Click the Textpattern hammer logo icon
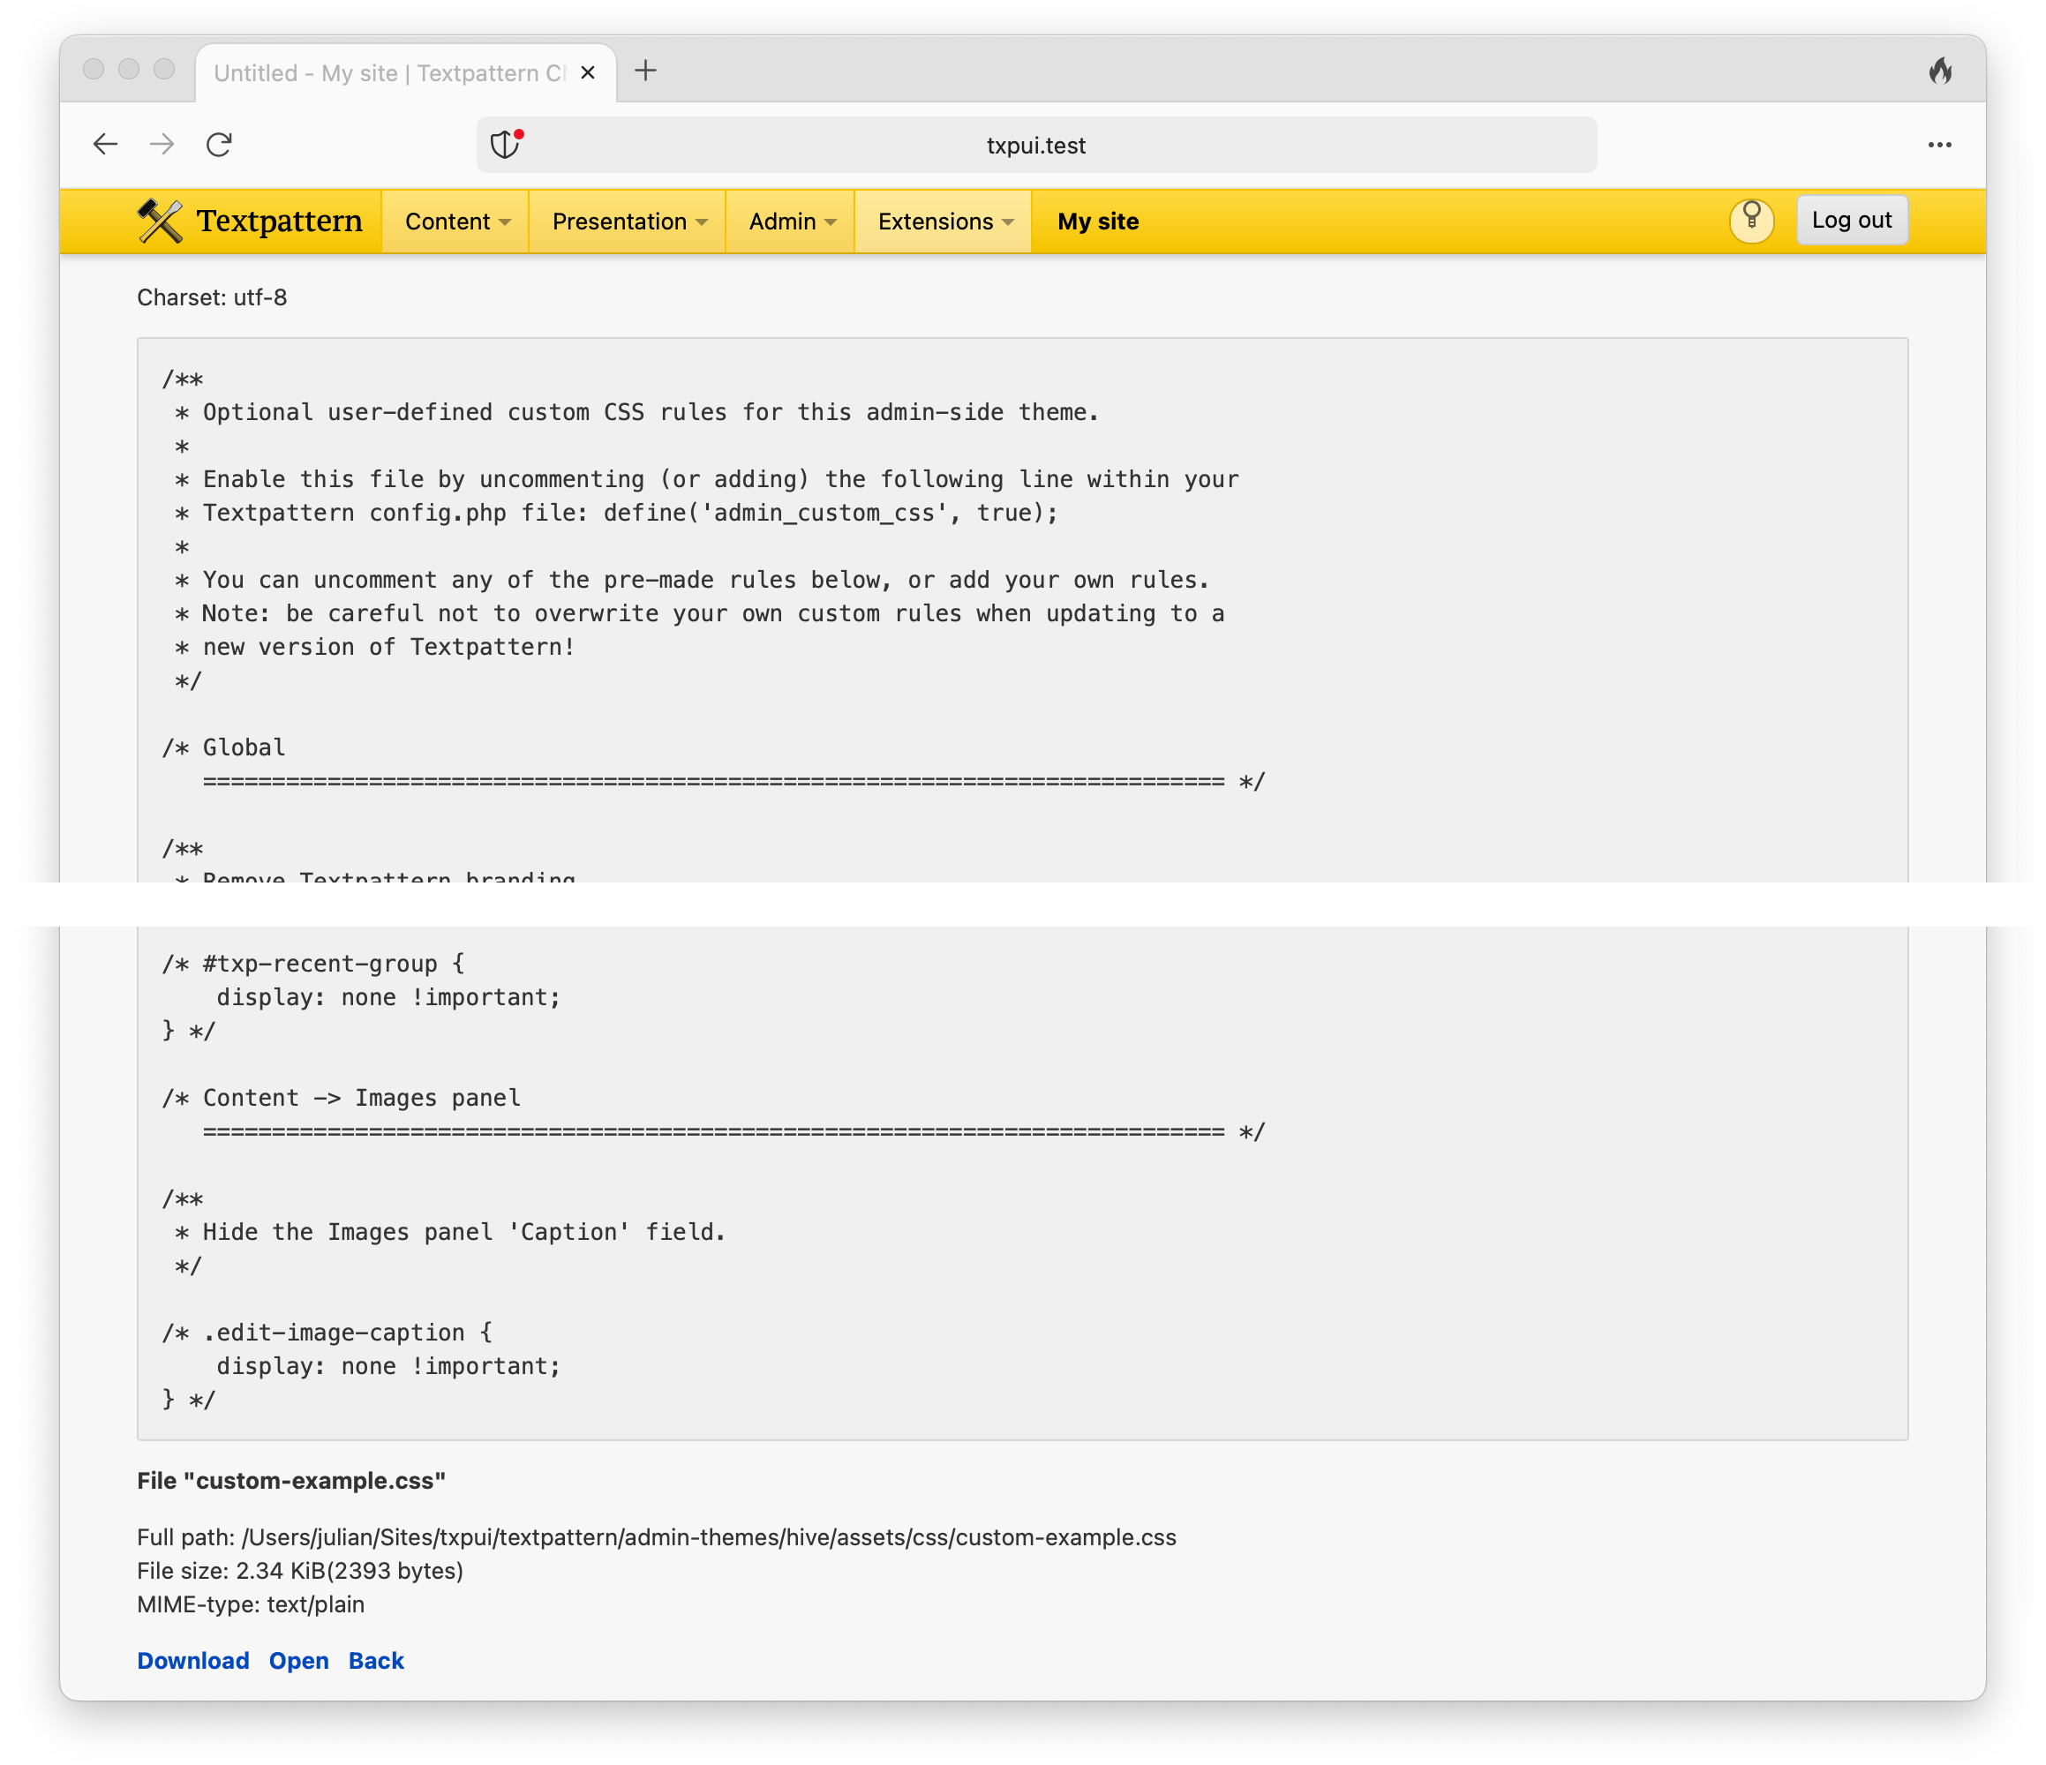2046x1765 pixels. click(160, 222)
